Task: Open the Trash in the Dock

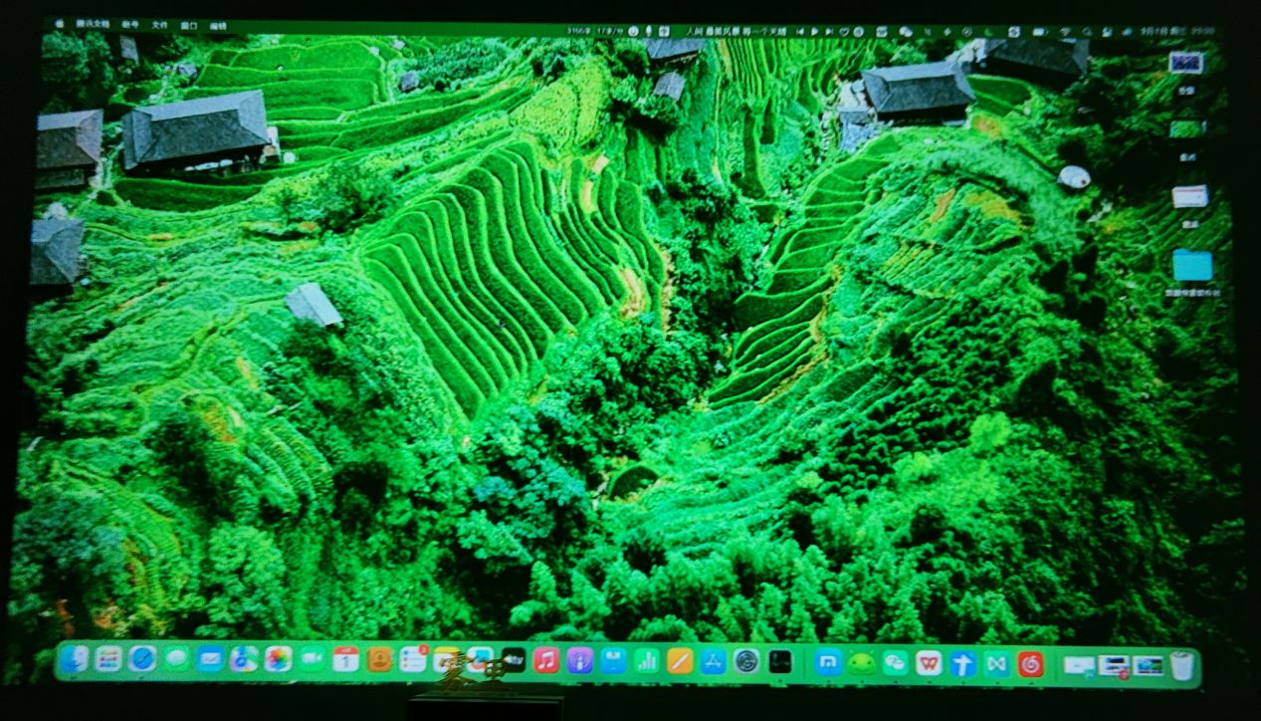Action: pyautogui.click(x=1181, y=665)
